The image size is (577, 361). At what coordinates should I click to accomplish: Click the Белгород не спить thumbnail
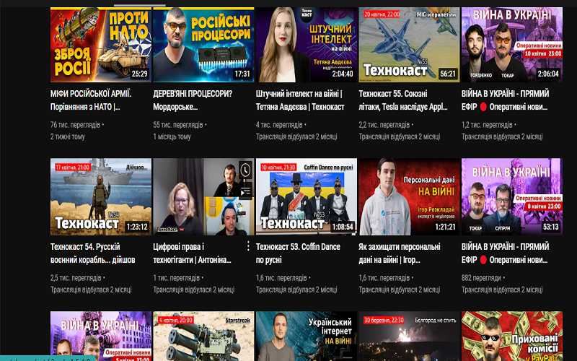pos(409,336)
